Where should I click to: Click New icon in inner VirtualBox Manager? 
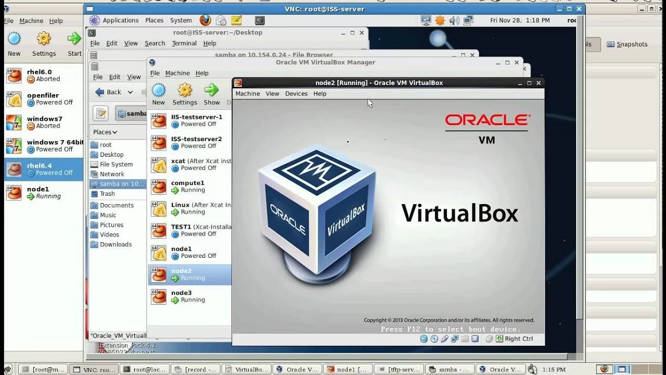(159, 90)
